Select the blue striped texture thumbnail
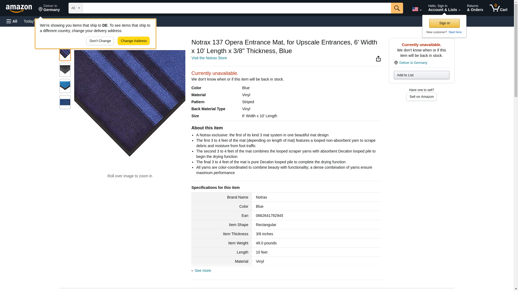Viewport: 518px width, 291px height. (x=65, y=102)
